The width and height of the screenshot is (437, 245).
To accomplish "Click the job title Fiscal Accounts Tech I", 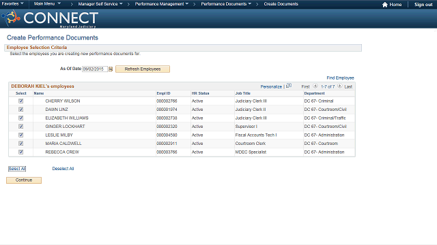I will [x=256, y=135].
